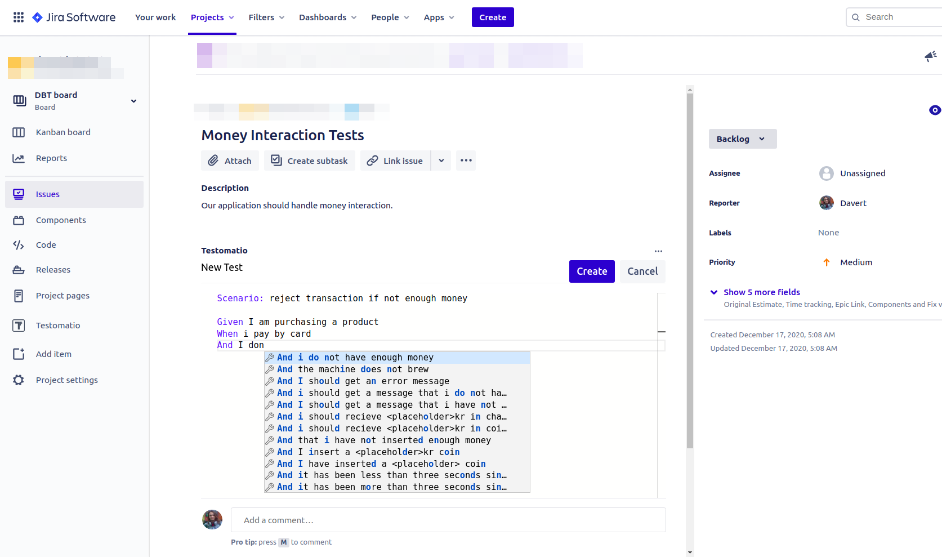Viewport: 942px width, 557px height.
Task: Open the app switcher grid icon
Action: click(x=19, y=17)
